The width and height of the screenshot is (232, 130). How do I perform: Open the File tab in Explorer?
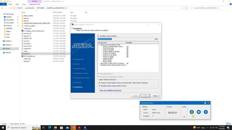[3, 4]
